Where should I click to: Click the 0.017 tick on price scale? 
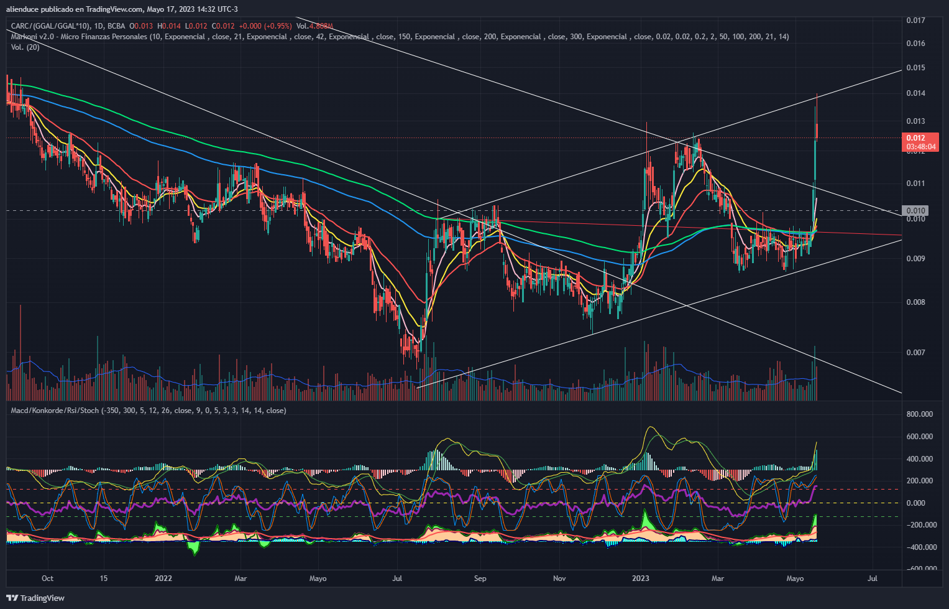[x=915, y=21]
